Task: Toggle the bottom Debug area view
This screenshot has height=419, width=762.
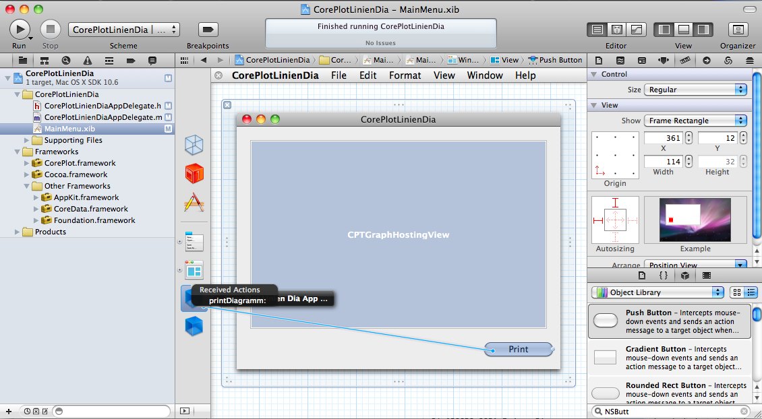Action: (x=683, y=30)
